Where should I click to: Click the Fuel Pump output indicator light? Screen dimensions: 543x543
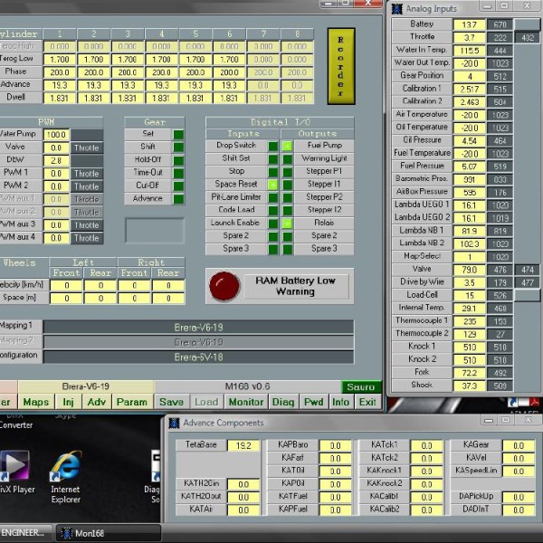coord(287,146)
